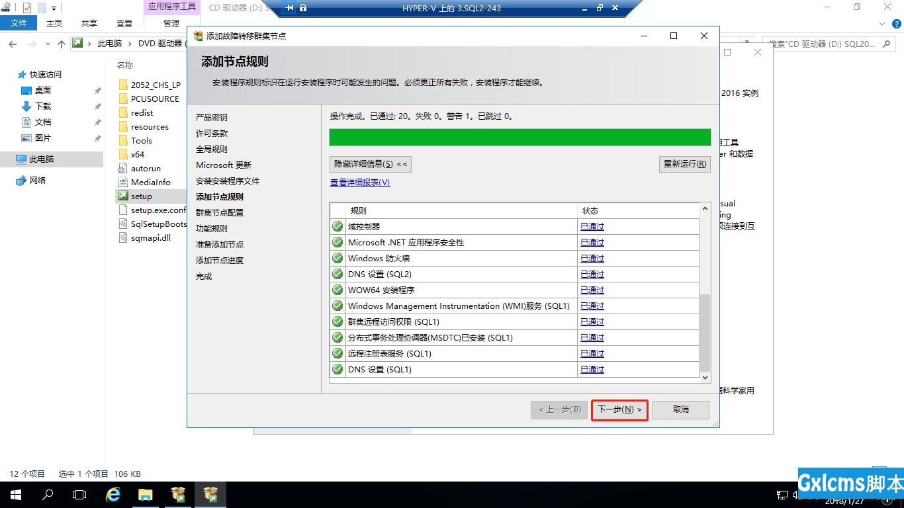Click the 名称 column header
904x508 pixels.
[125, 65]
